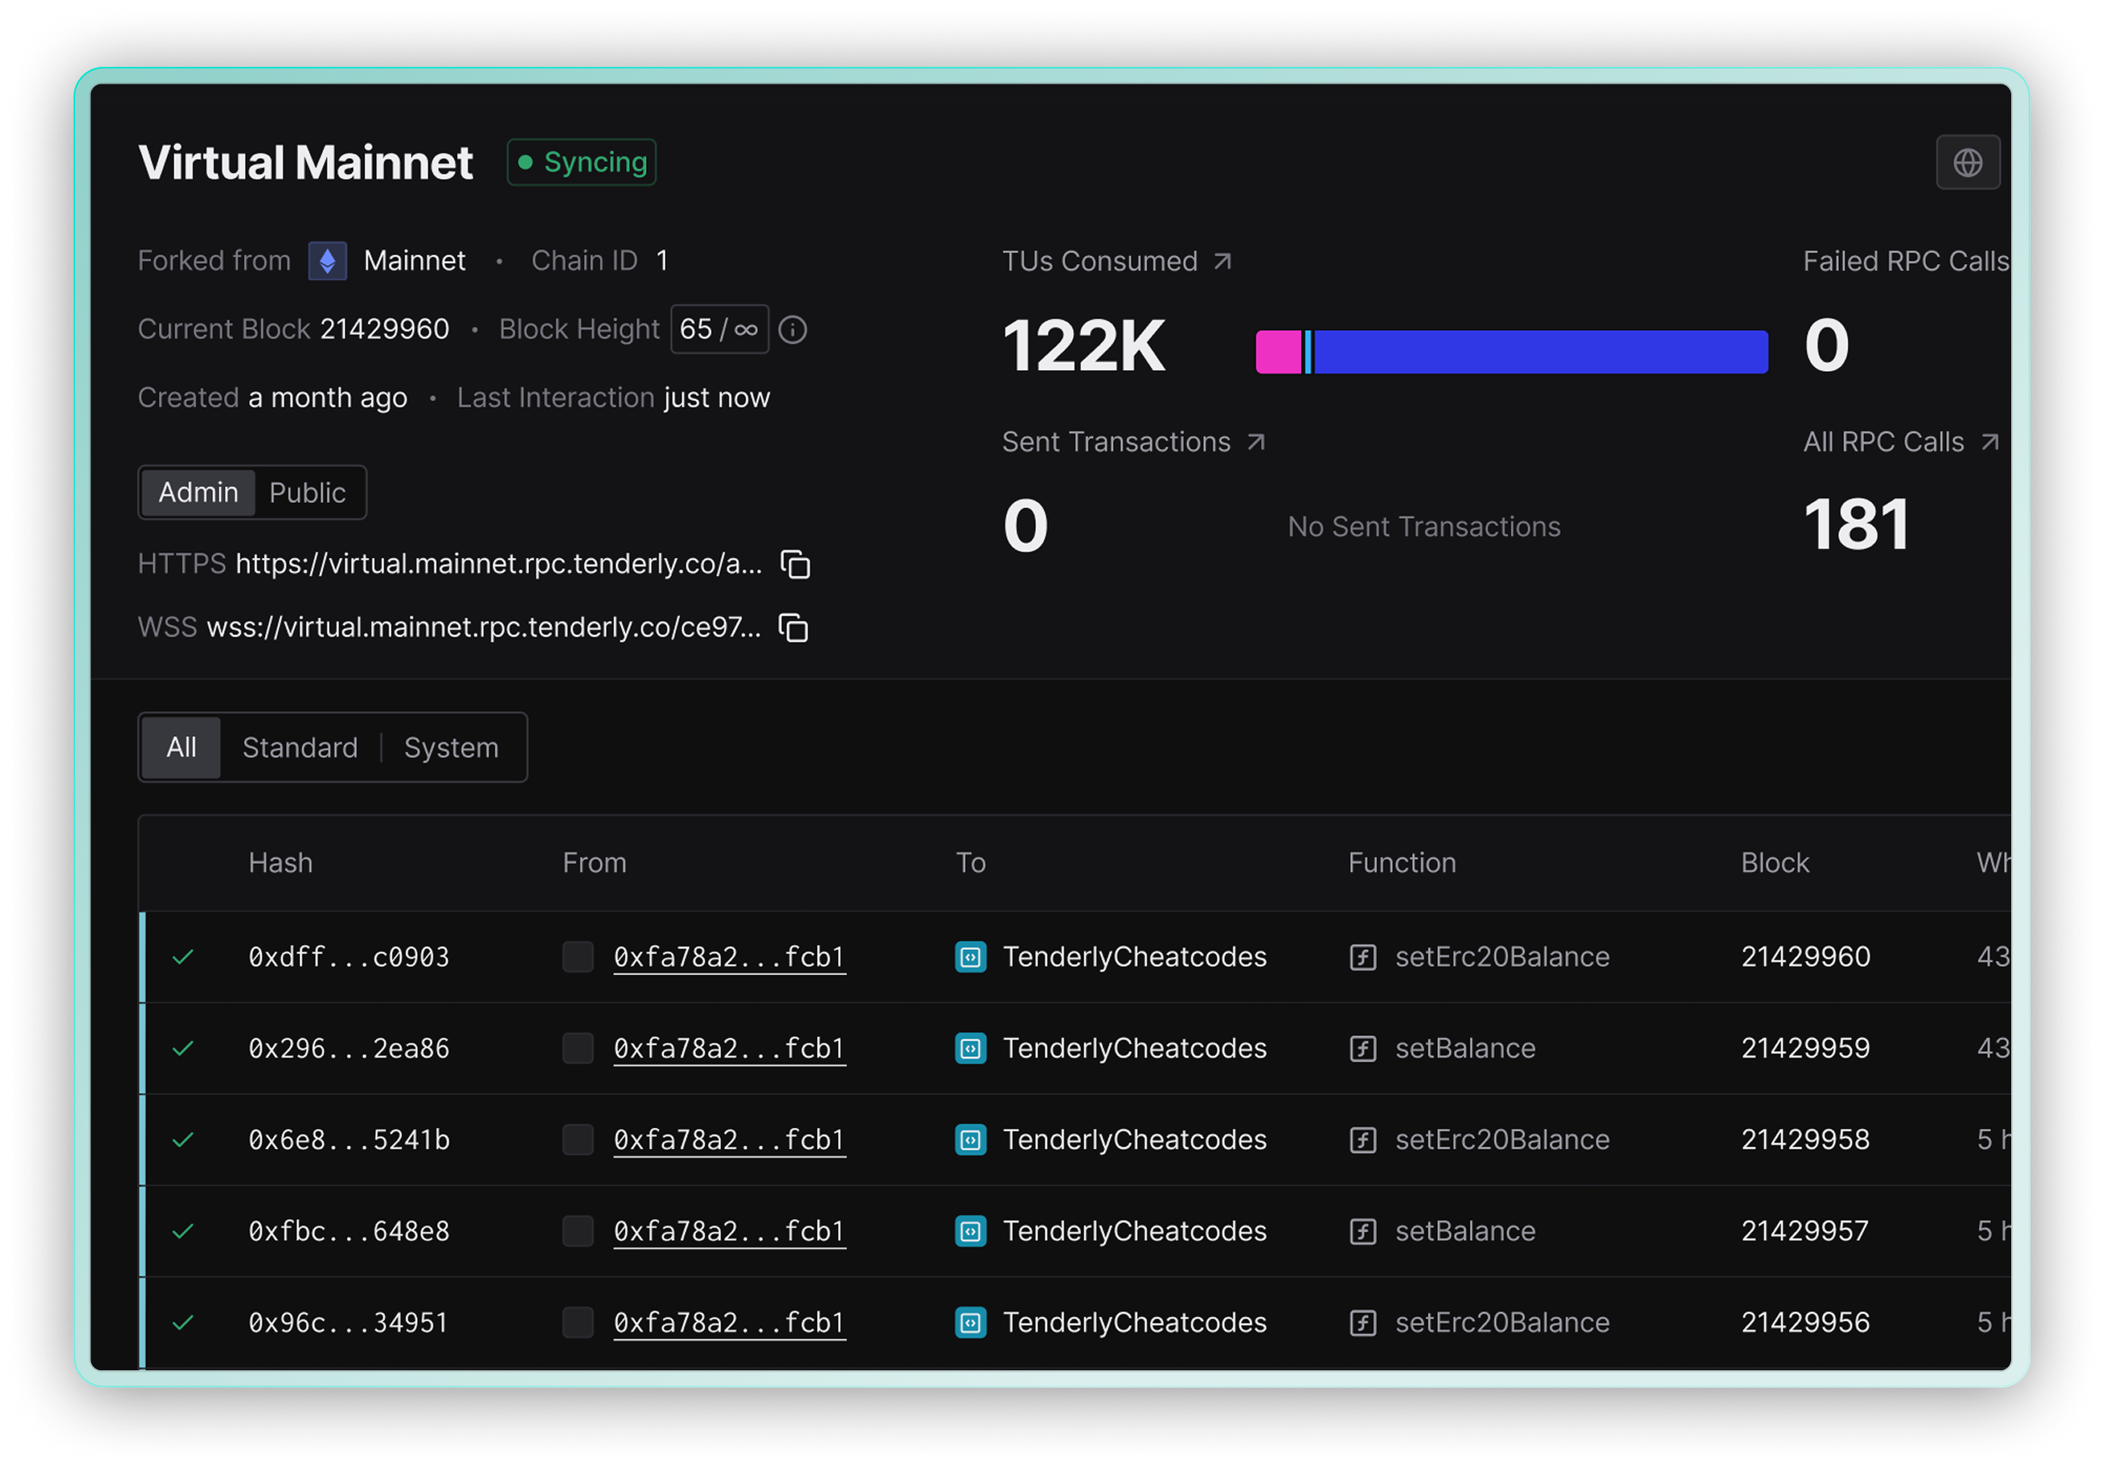Click the Block Height 65 / ∞ field
The height and width of the screenshot is (1468, 2104).
click(x=719, y=329)
